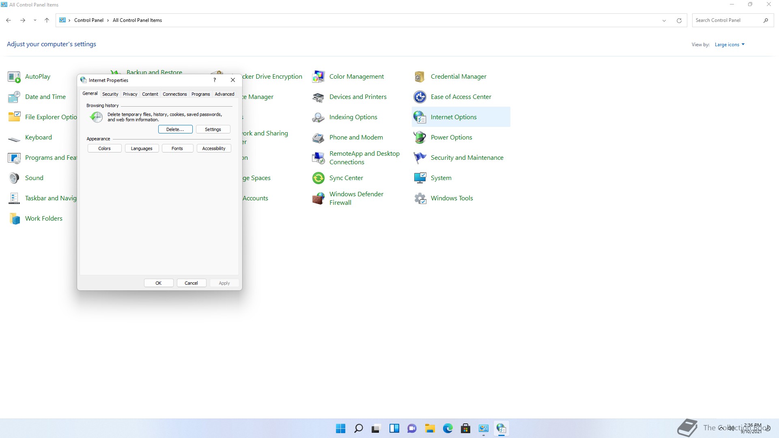This screenshot has height=438, width=779.
Task: Click the File Explorer Options icon
Action: coord(14,117)
